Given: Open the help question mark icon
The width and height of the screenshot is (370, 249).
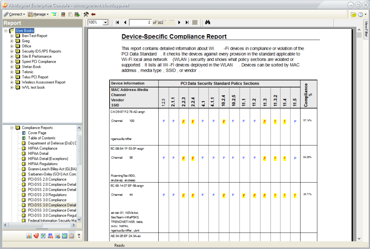Looking at the screenshot, I should (x=360, y=14).
